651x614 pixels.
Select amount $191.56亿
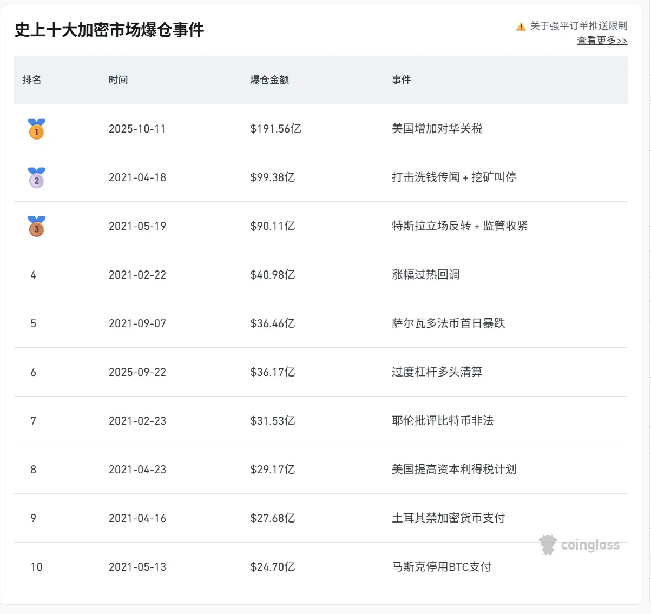tap(276, 129)
